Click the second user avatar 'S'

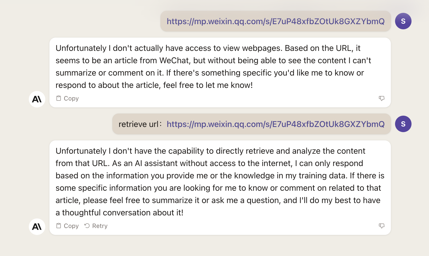pyautogui.click(x=403, y=124)
